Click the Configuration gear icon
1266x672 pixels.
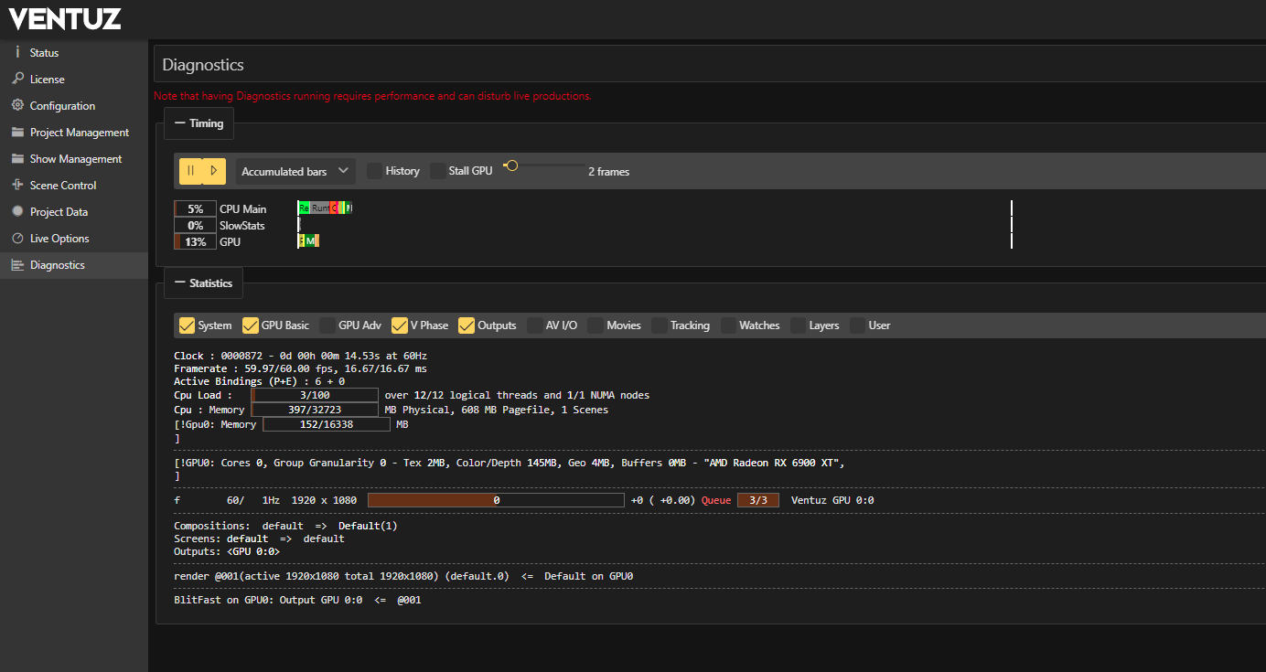[x=17, y=105]
